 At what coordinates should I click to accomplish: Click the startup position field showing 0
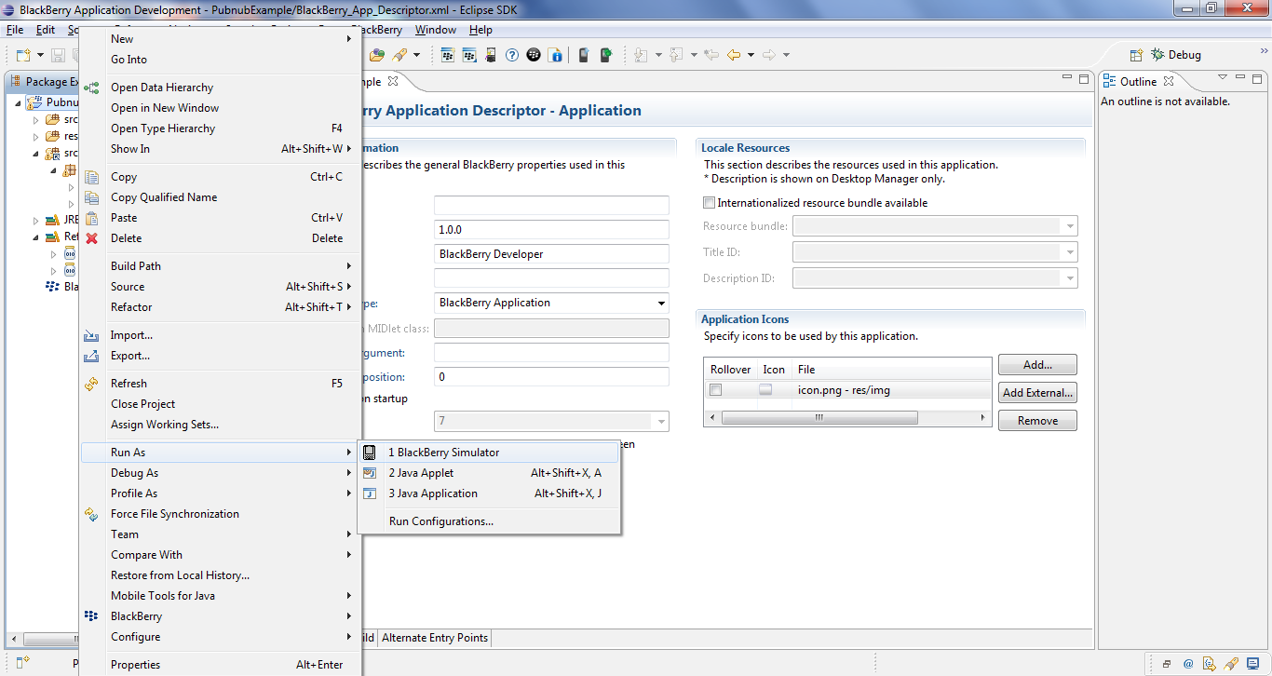coord(551,376)
